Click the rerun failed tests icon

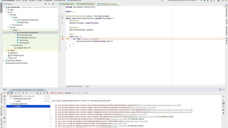pos(5,96)
